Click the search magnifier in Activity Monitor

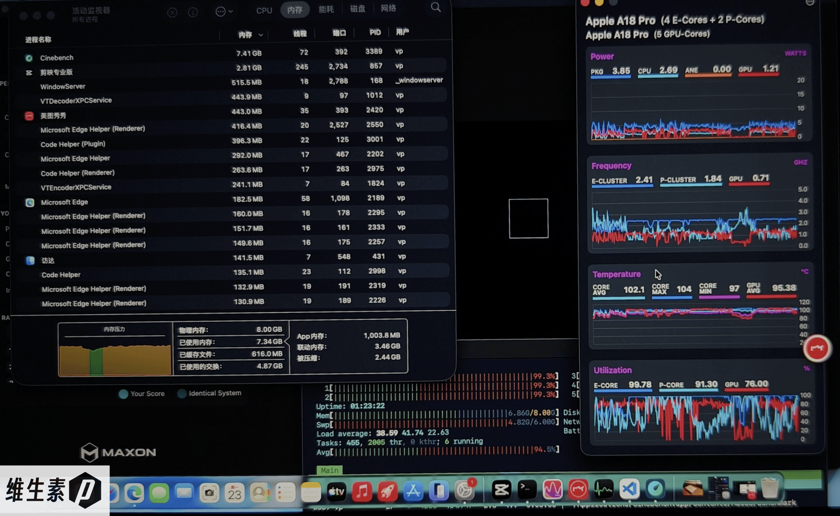click(436, 7)
